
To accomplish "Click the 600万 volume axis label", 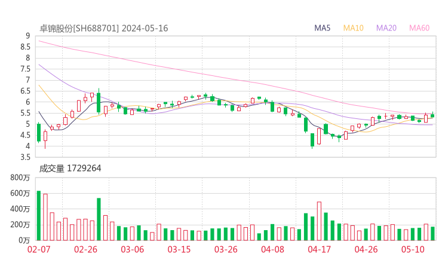I will 20,193.
